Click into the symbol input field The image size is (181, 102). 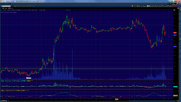(6, 6)
